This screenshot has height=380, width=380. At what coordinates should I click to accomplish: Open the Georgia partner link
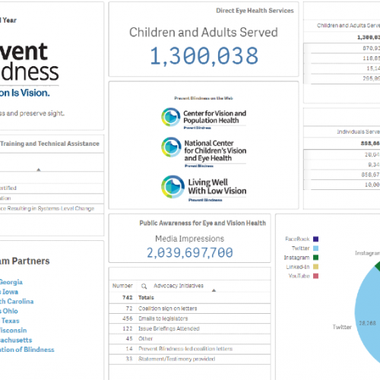(11, 282)
